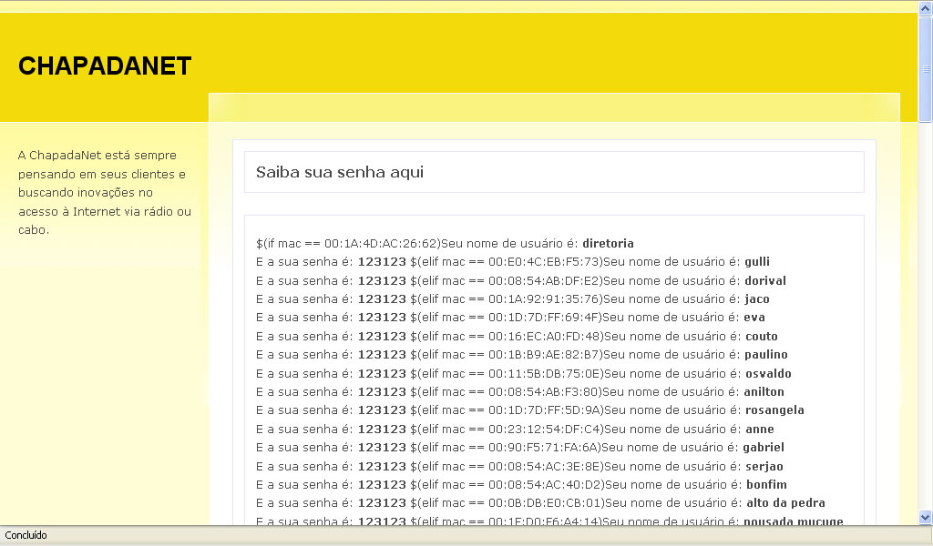Click MAC address 00:1A:92:91:35:76

pyautogui.click(x=544, y=298)
